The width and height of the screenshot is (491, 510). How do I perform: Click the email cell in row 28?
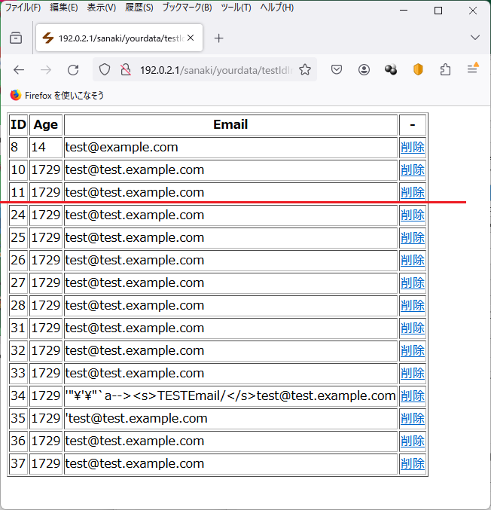pyautogui.click(x=230, y=305)
